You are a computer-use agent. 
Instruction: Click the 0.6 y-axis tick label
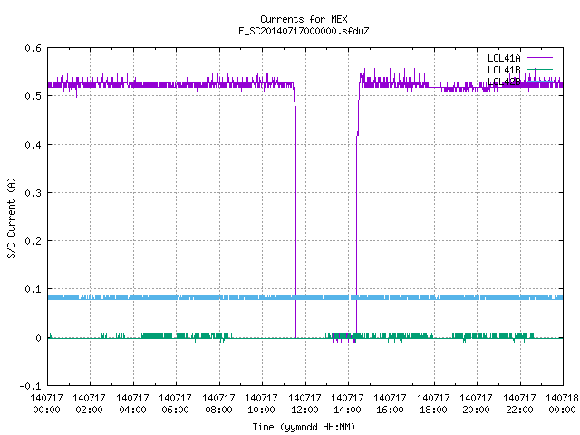pos(33,48)
